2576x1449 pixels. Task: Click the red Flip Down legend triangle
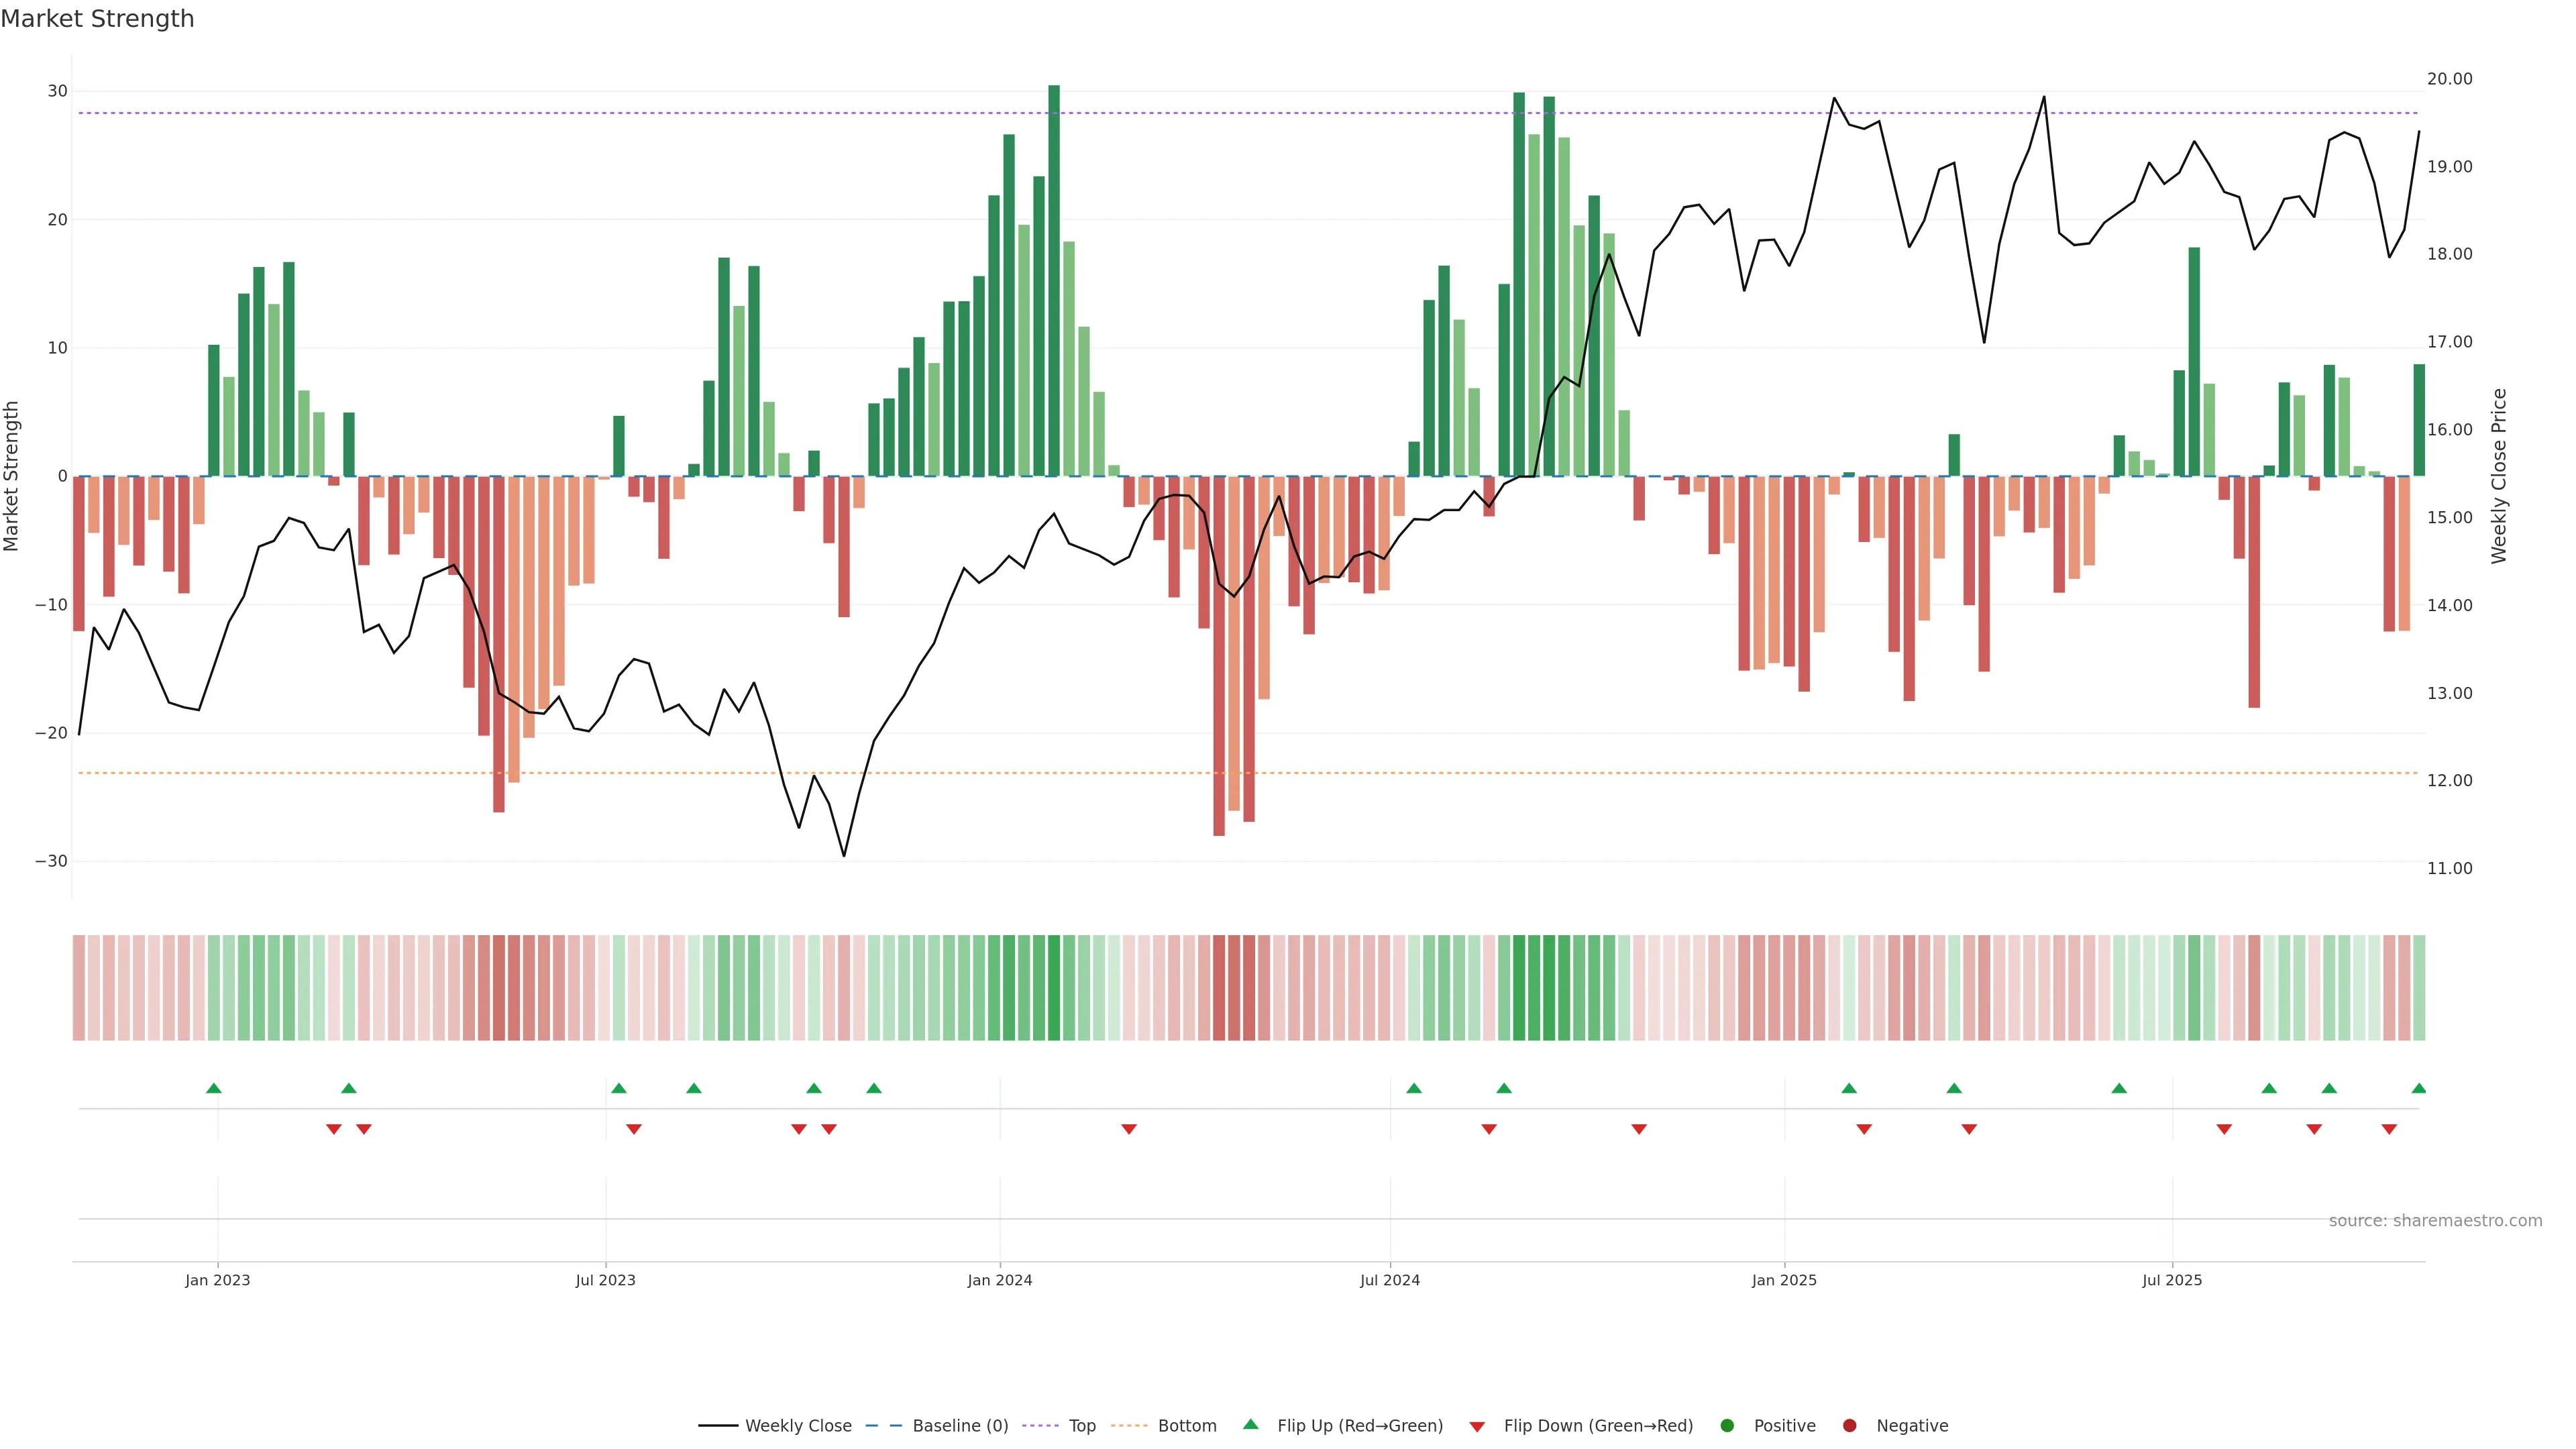(1477, 1427)
